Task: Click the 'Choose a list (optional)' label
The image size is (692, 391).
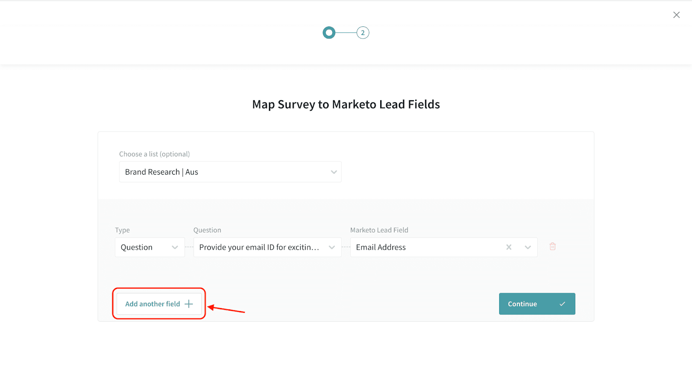Action: point(154,154)
